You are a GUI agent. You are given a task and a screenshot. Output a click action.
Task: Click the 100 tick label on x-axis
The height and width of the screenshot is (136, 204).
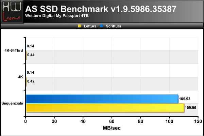pos(169,121)
